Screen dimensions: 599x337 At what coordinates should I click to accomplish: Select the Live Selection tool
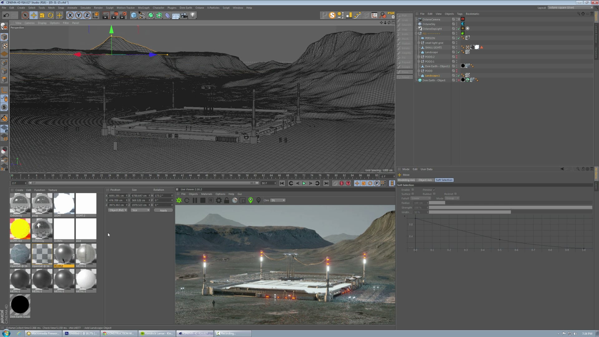tap(25, 15)
